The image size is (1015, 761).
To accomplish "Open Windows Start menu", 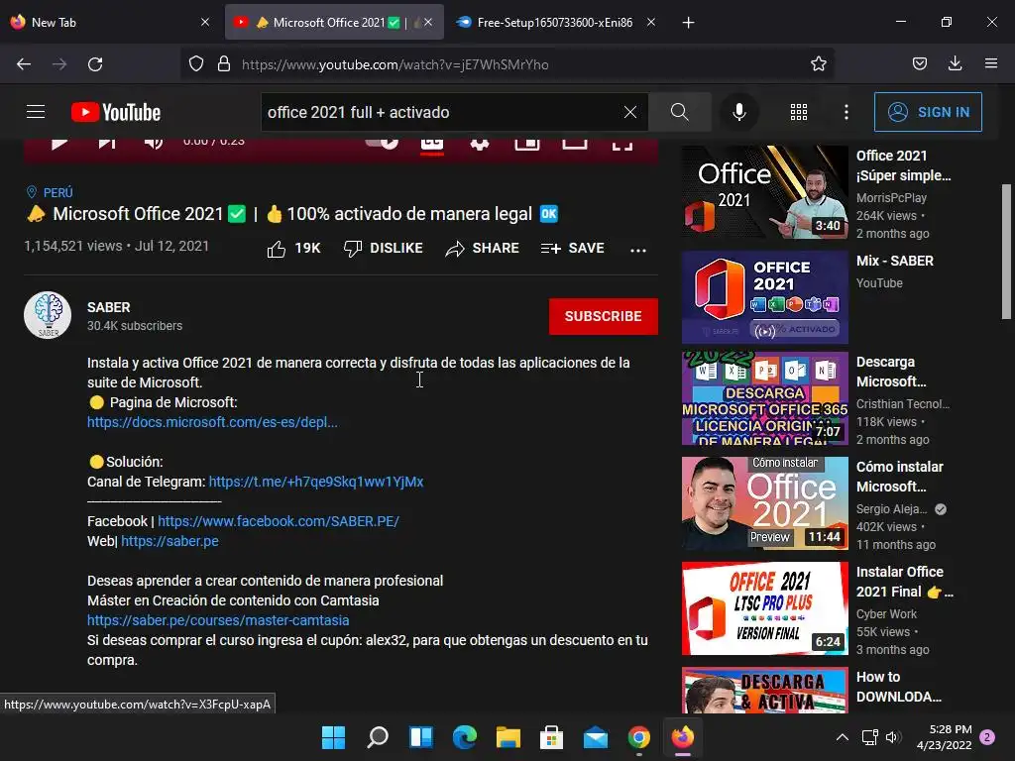I will (333, 737).
